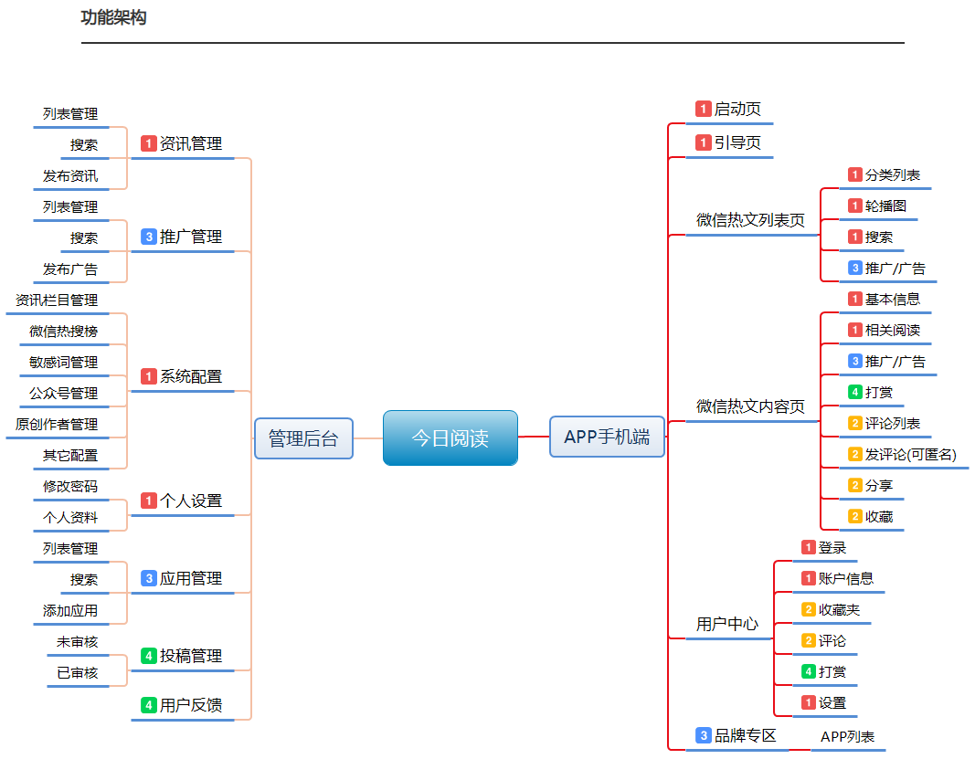Select the 微信热文内容页 node
Screen dimensions: 975x759
750,406
